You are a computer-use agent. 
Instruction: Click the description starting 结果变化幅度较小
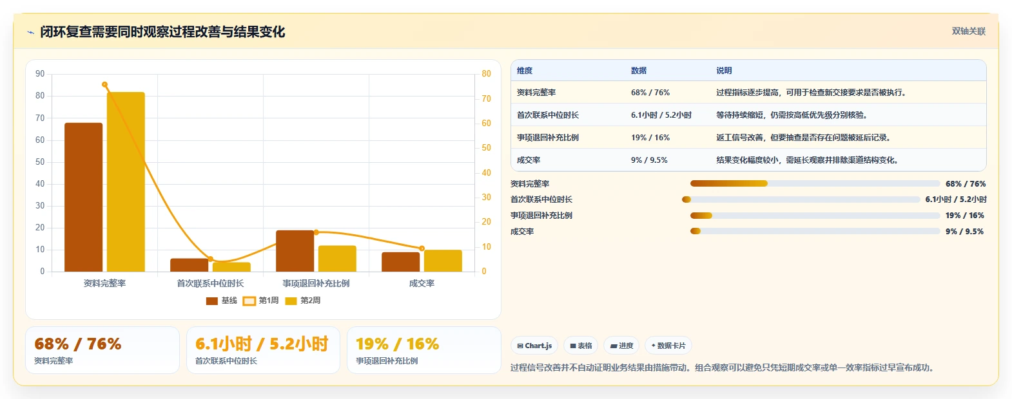coord(809,160)
